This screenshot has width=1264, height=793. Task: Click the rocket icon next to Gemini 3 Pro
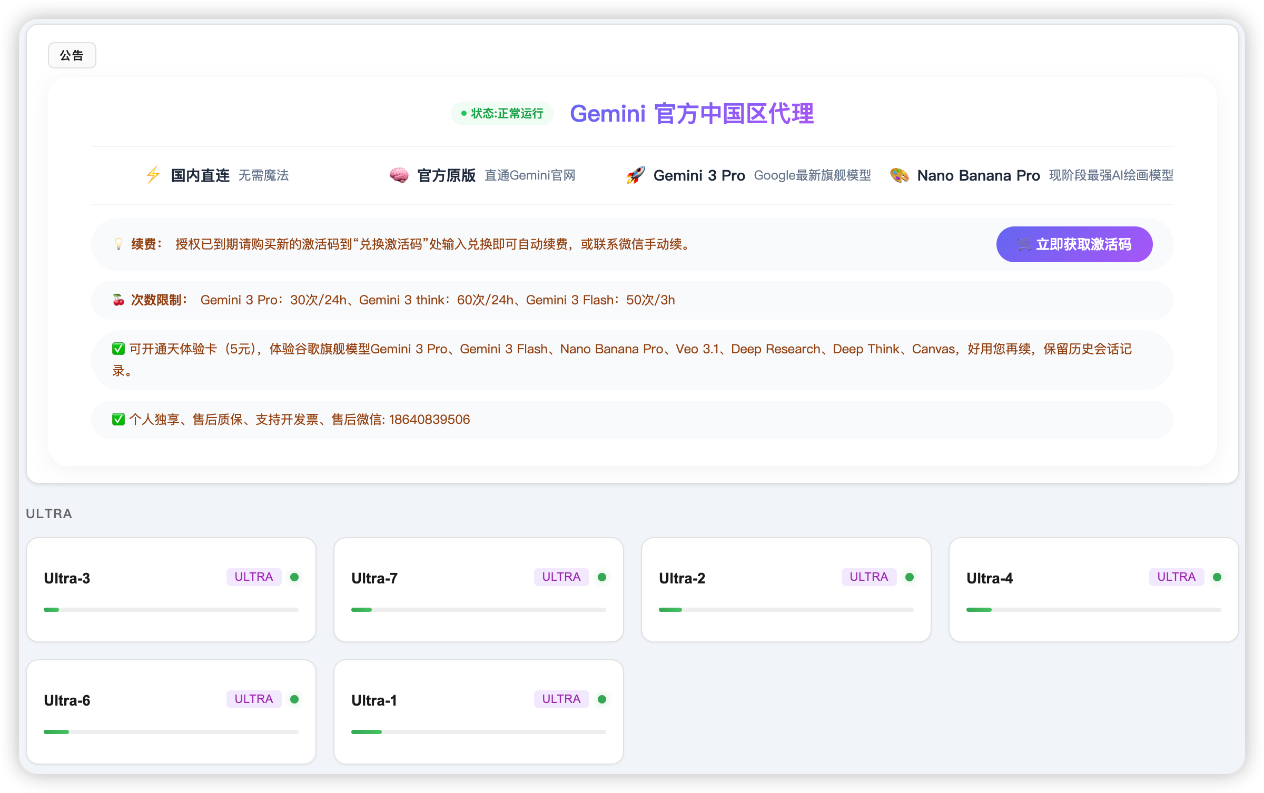point(636,175)
